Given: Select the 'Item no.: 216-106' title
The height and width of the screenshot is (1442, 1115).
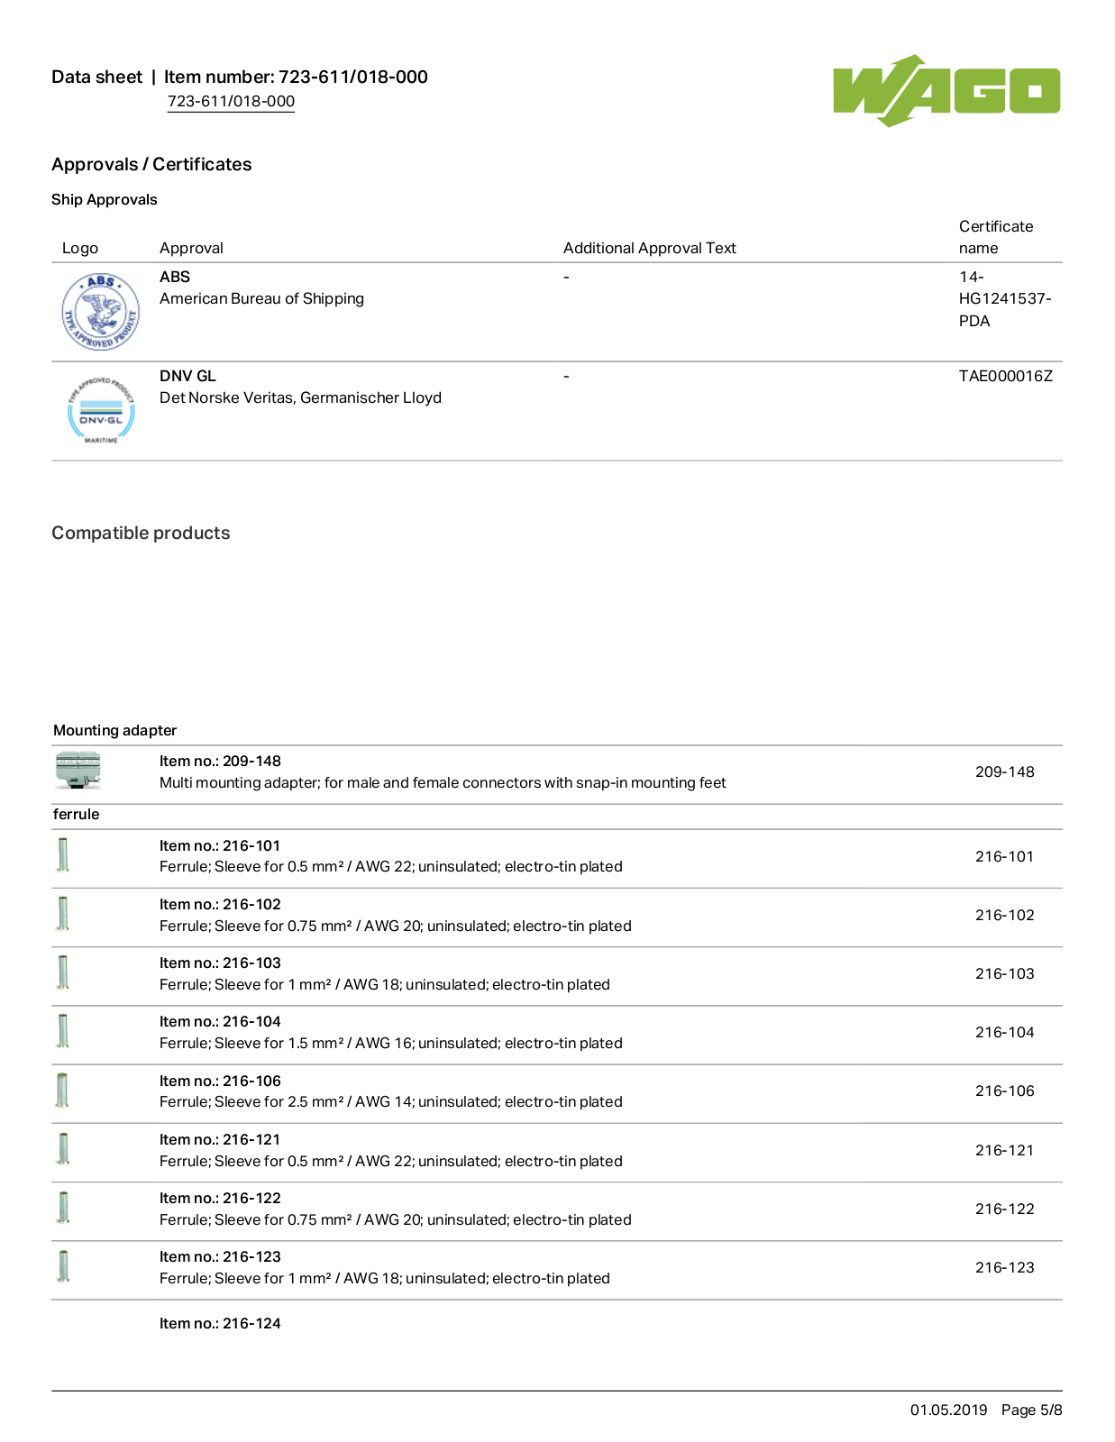Looking at the screenshot, I should 220,1081.
